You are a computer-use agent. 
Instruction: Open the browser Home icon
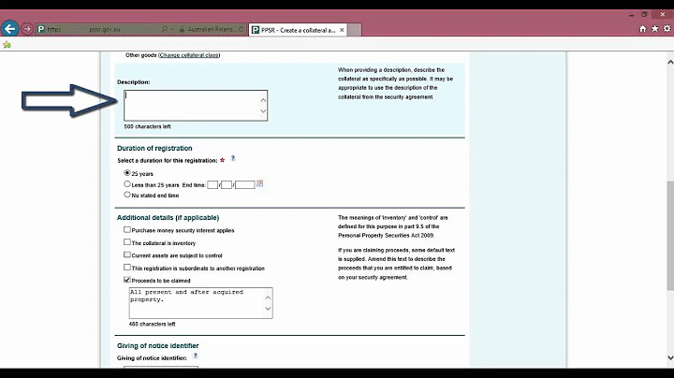(x=642, y=29)
